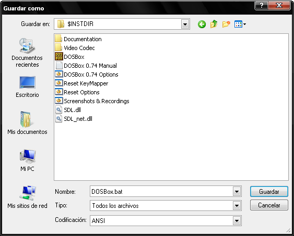The image size is (294, 236).
Task: Select the Reset KeyMapper icon
Action: coord(59,83)
